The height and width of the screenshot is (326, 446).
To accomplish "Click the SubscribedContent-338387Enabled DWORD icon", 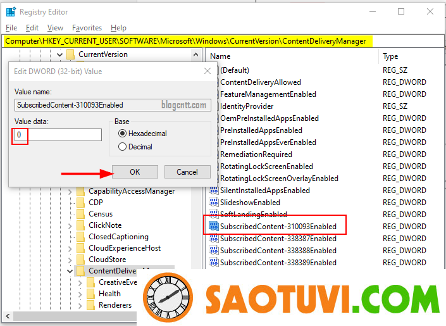I will (214, 238).
